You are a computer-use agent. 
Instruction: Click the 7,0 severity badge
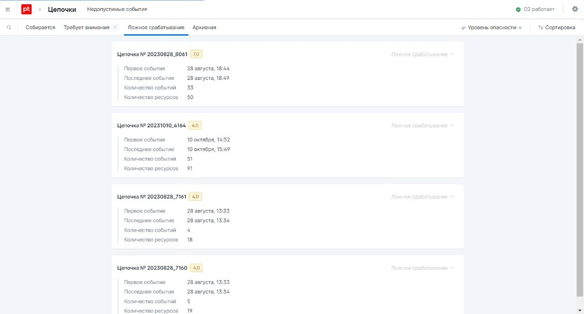pos(196,54)
